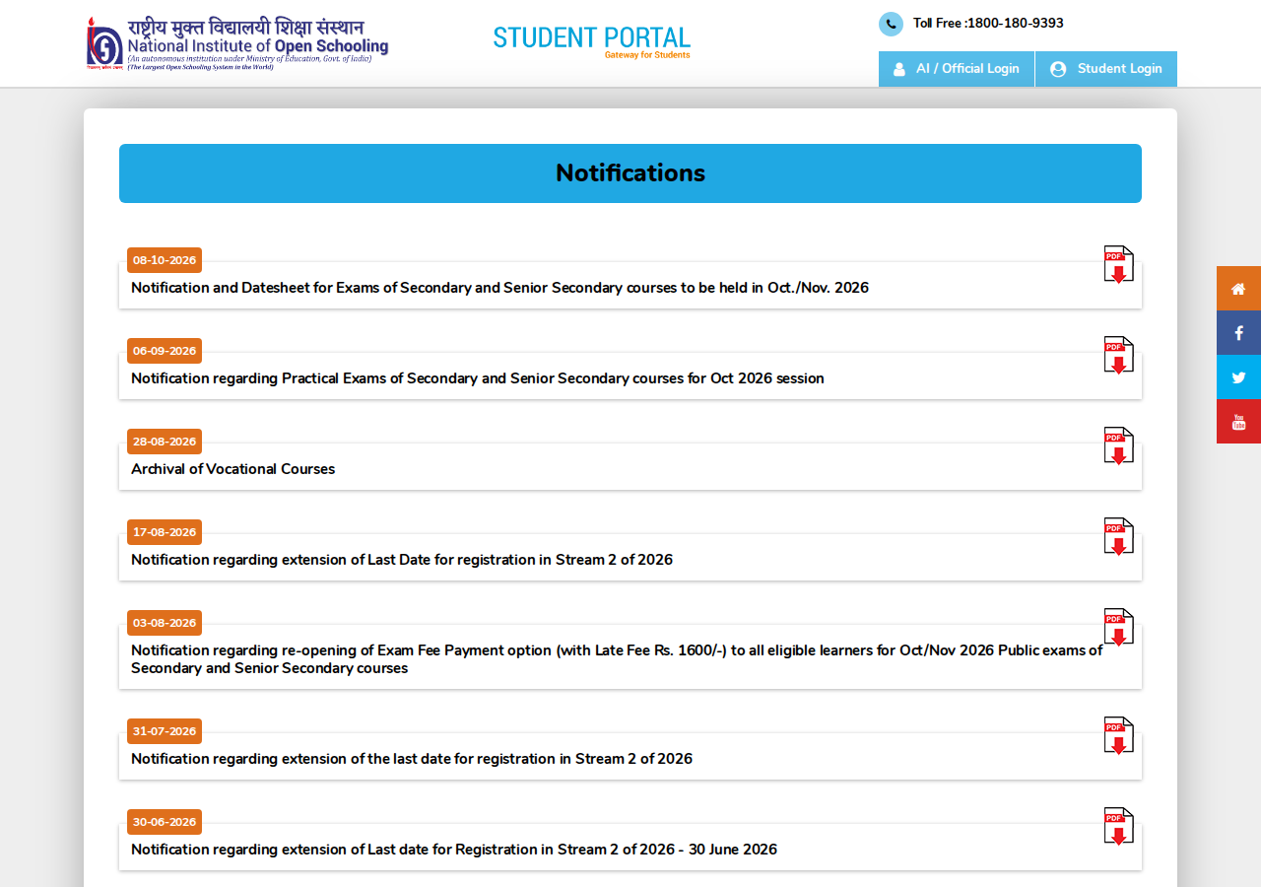
Task: Open the Student Login button
Action: [x=1106, y=69]
